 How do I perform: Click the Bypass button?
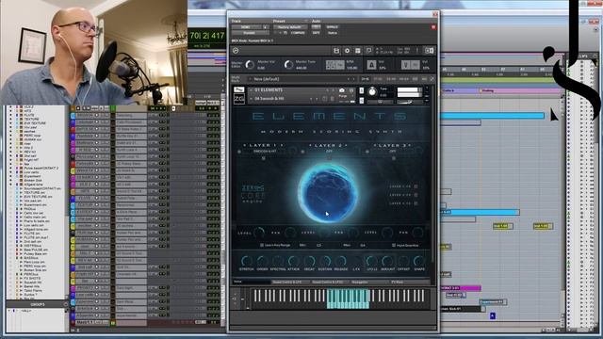tap(332, 27)
